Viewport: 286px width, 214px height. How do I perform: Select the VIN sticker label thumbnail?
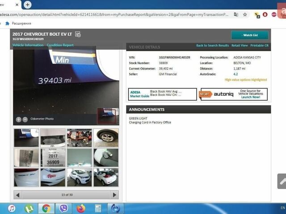click(26, 157)
